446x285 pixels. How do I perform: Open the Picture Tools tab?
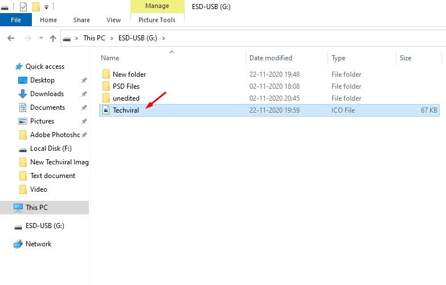tap(157, 20)
